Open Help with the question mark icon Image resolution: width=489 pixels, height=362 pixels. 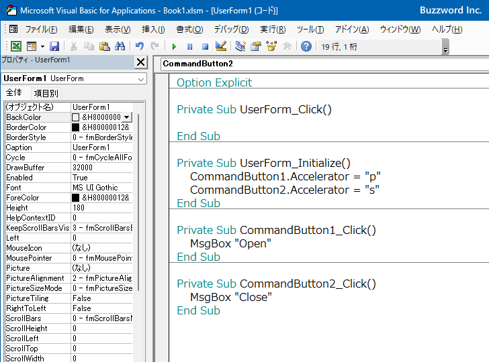[306, 46]
